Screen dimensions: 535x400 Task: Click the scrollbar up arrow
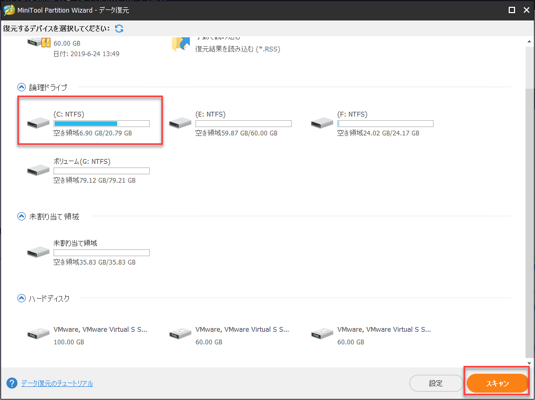point(529,41)
